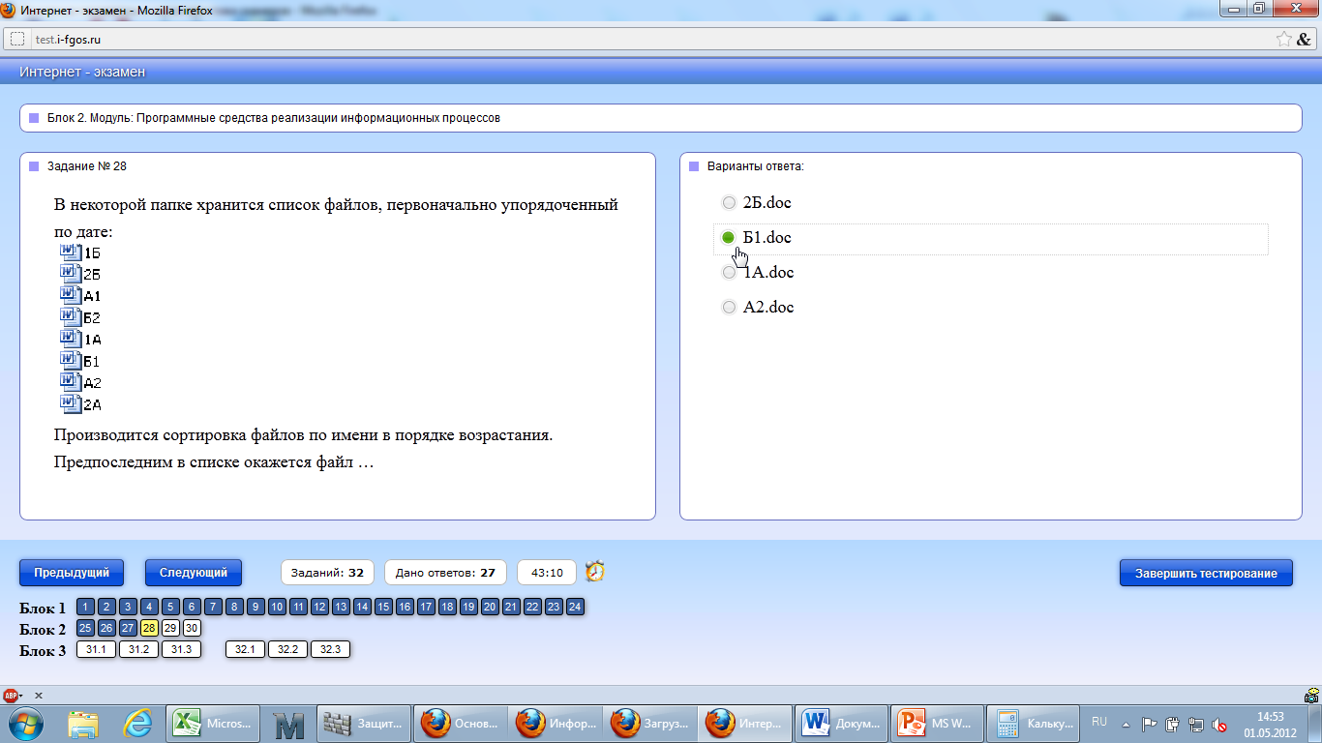Image resolution: width=1322 pixels, height=743 pixels.
Task: Click the RU language indicator
Action: [1099, 723]
